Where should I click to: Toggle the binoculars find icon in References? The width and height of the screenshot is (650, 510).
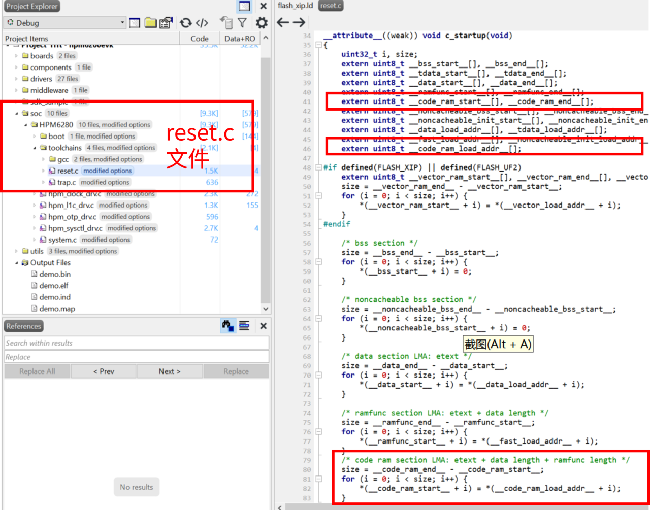coord(228,326)
